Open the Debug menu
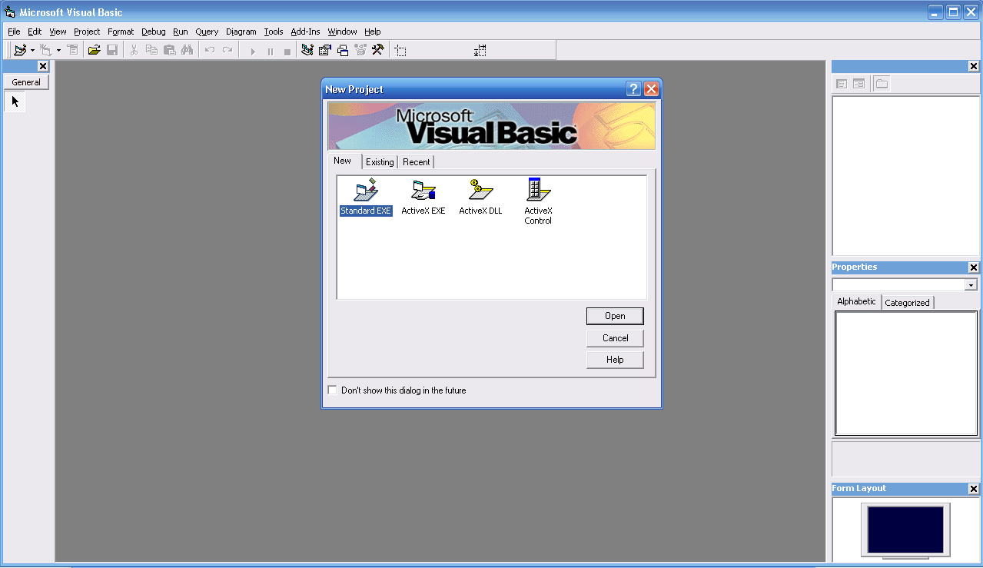This screenshot has height=568, width=983. (x=154, y=32)
